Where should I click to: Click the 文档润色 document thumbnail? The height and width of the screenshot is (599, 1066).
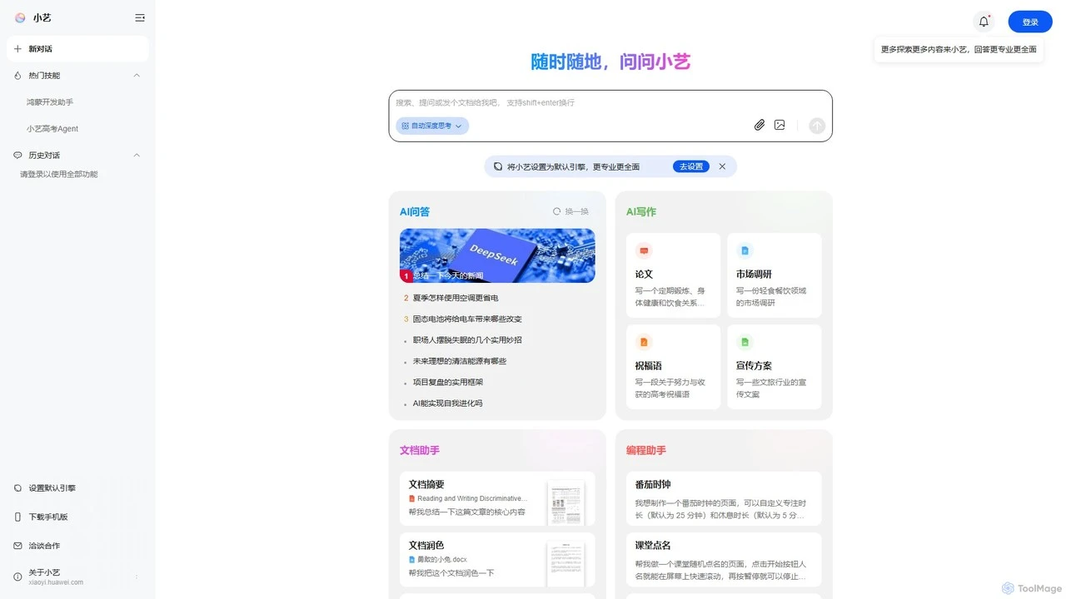coord(566,563)
